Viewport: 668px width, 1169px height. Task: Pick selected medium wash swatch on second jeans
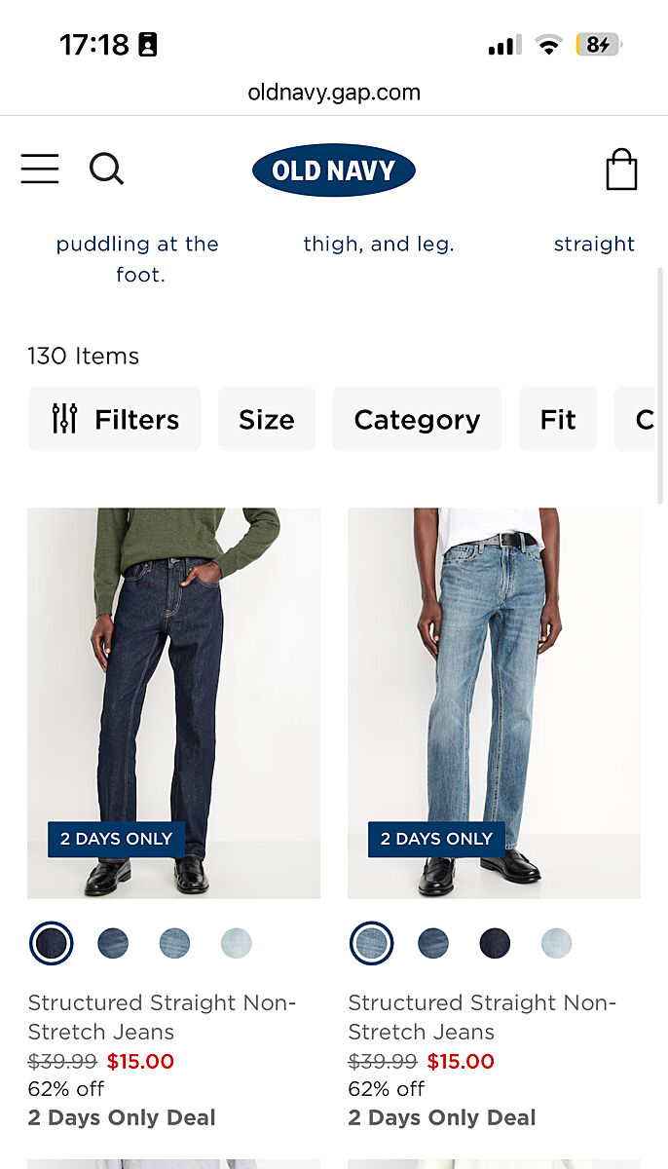pyautogui.click(x=371, y=943)
